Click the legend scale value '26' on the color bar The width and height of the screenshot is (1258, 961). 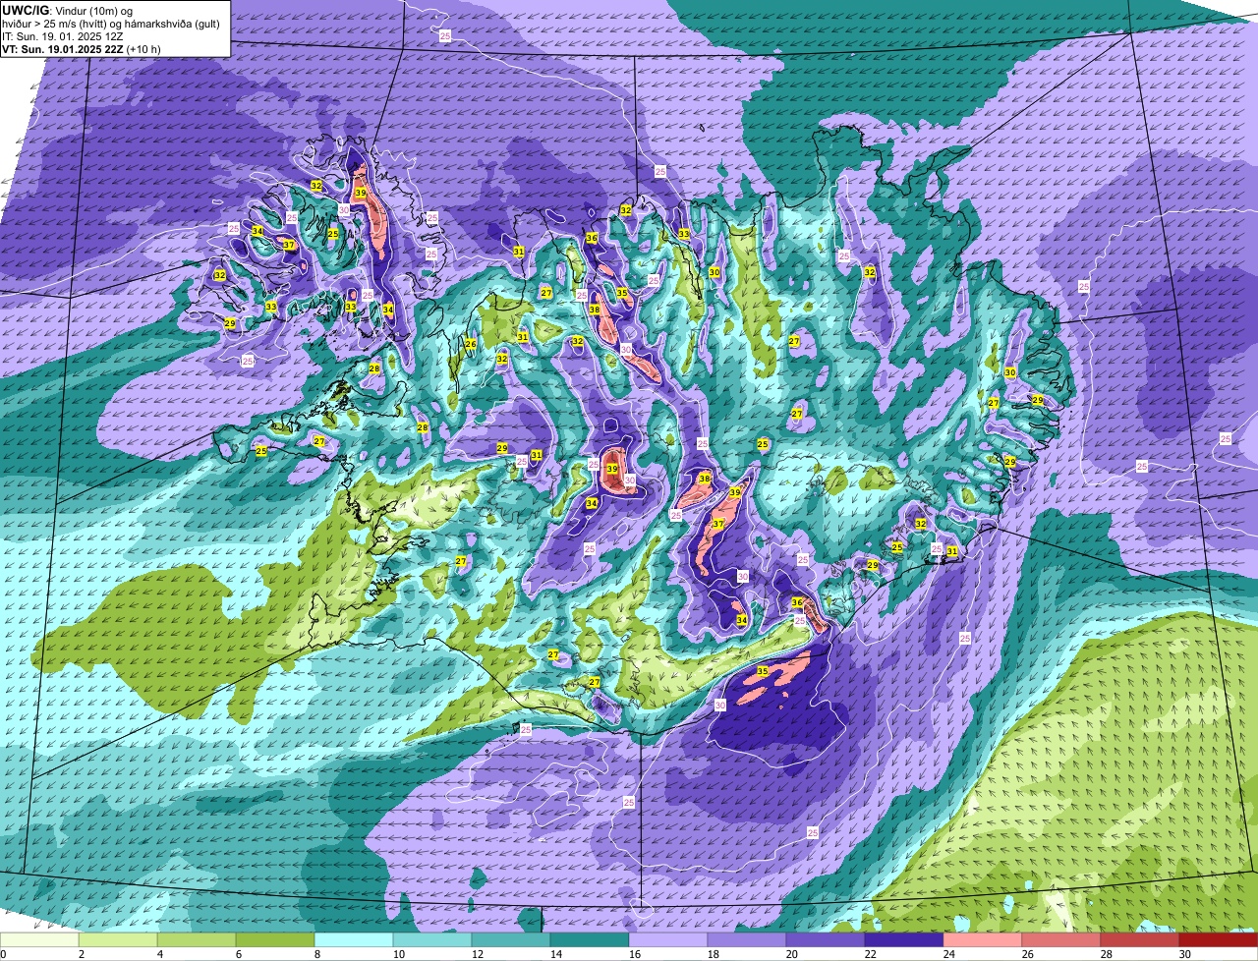pos(1028,954)
